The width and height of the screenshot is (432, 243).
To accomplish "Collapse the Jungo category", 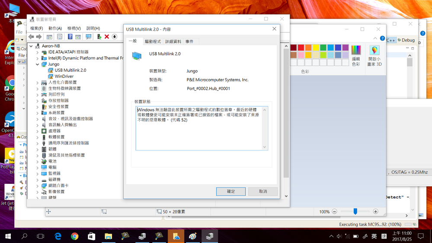I will click(x=38, y=64).
